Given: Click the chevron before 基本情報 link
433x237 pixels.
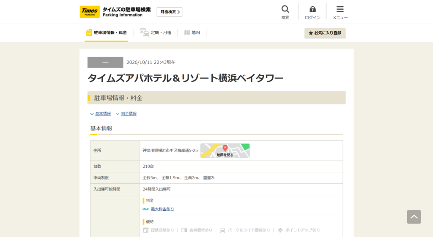Looking at the screenshot, I should point(92,114).
